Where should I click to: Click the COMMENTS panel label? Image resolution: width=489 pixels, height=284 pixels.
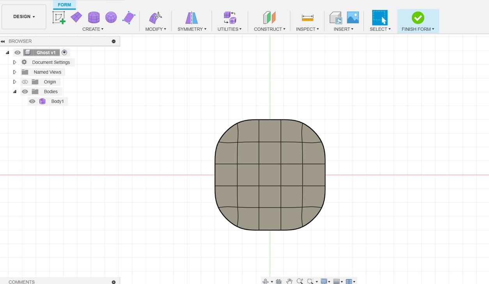click(21, 282)
